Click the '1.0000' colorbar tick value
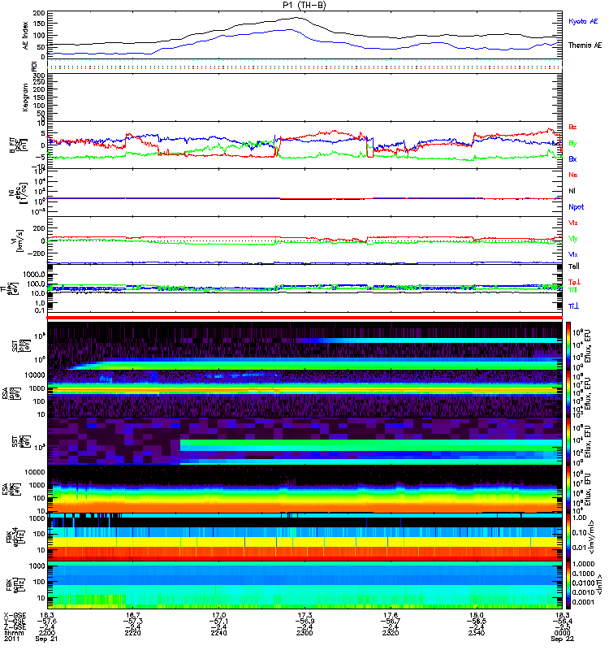Image resolution: width=609 pixels, height=650 pixels. (583, 564)
